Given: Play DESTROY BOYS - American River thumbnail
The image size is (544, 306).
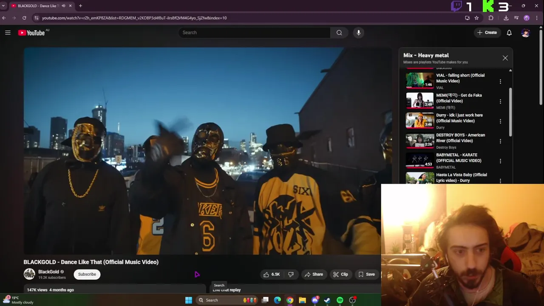Looking at the screenshot, I should (419, 140).
